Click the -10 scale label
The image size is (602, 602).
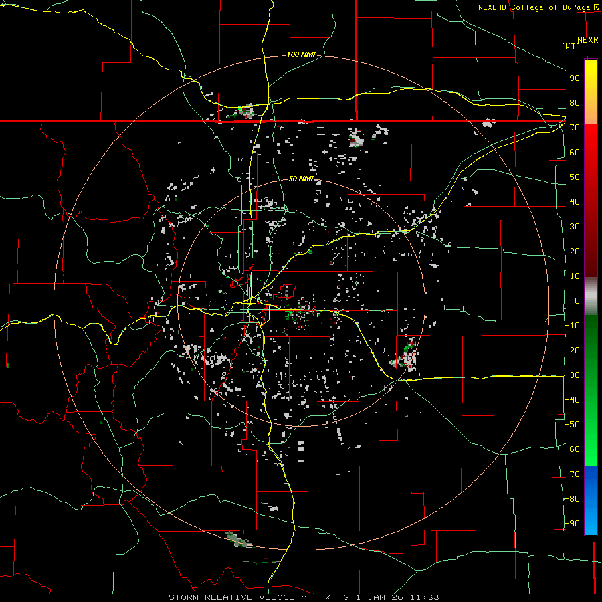point(572,326)
